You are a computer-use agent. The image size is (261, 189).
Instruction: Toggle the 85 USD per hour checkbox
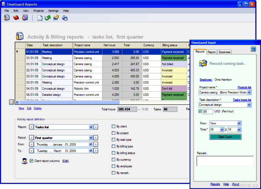pyautogui.click(x=200, y=111)
